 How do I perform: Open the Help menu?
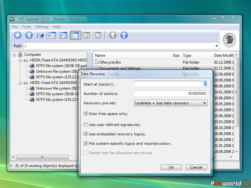tap(56, 27)
